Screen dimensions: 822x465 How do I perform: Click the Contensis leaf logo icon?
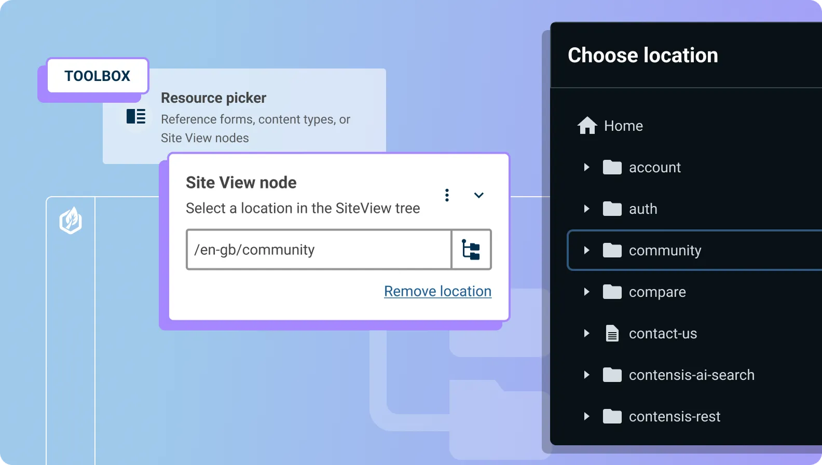point(71,221)
